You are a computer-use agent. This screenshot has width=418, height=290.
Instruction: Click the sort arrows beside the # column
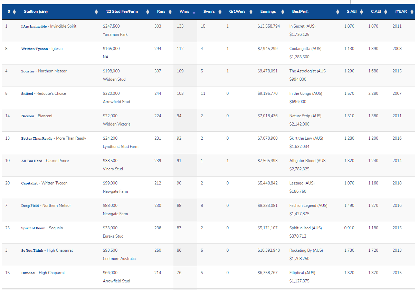tap(14, 12)
